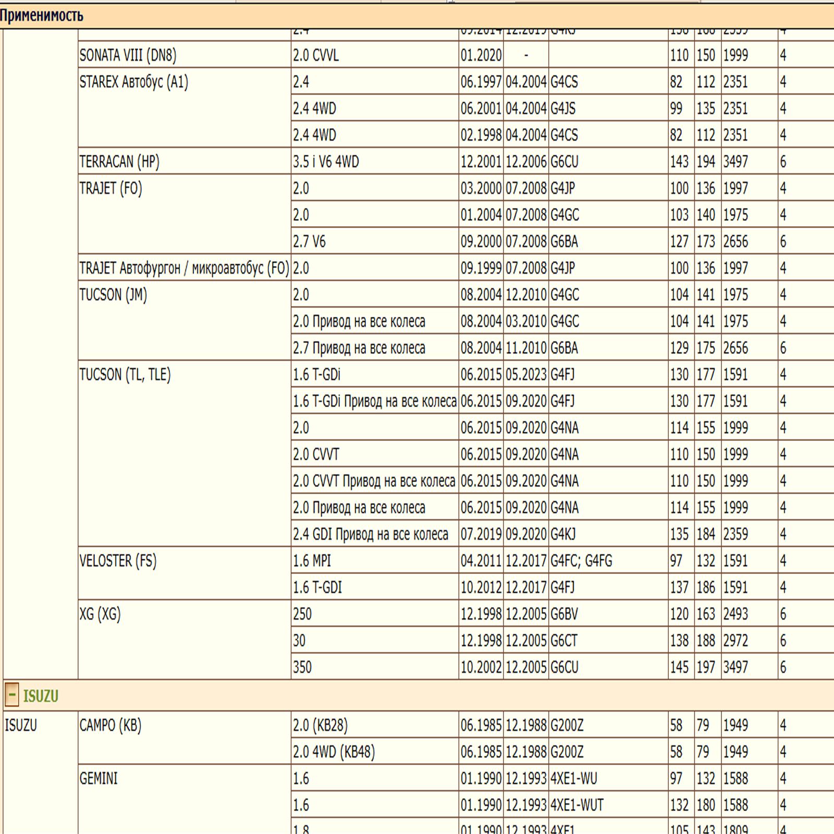Click the 4XE1-WUT engine code cell
Viewport: 834px width, 834px height.
coord(577,805)
